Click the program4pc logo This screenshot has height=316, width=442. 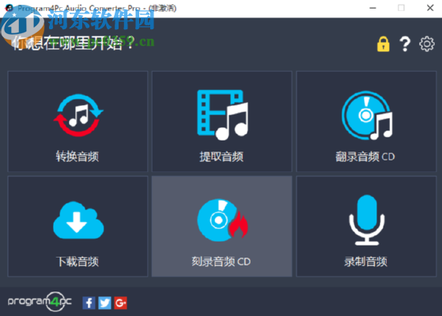coord(40,302)
